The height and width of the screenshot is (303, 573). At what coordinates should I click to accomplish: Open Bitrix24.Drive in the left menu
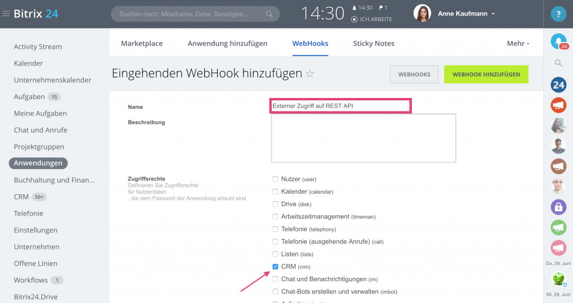[x=35, y=297]
